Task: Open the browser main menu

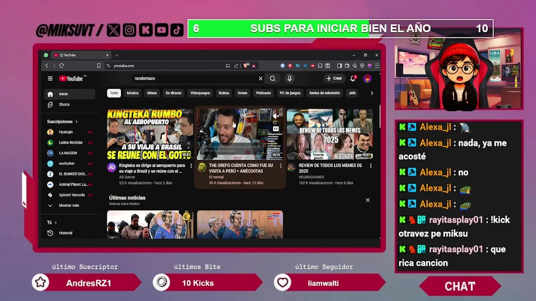Action: click(377, 66)
